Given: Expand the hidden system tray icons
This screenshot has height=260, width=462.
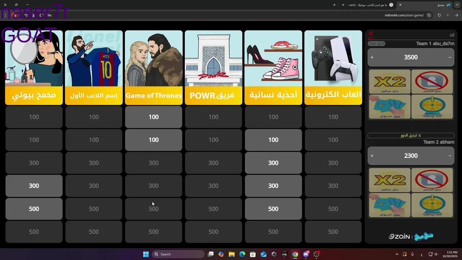Looking at the screenshot, I should (x=397, y=254).
